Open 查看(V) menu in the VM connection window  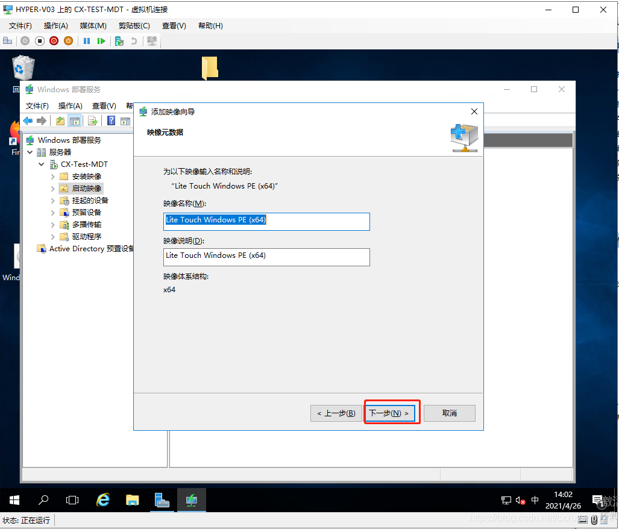point(174,26)
